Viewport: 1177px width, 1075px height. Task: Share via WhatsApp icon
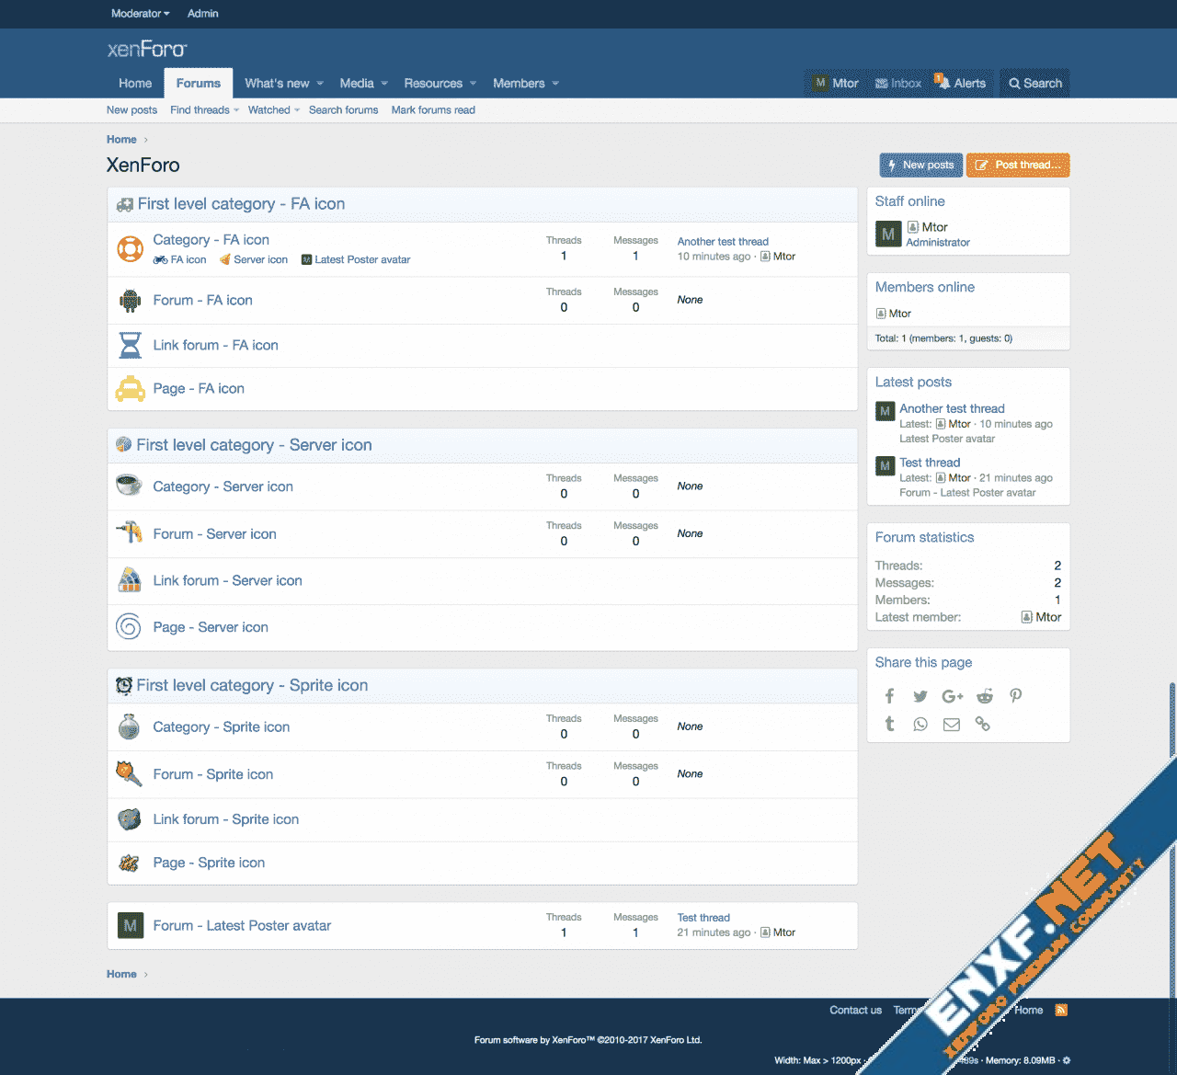click(x=920, y=725)
